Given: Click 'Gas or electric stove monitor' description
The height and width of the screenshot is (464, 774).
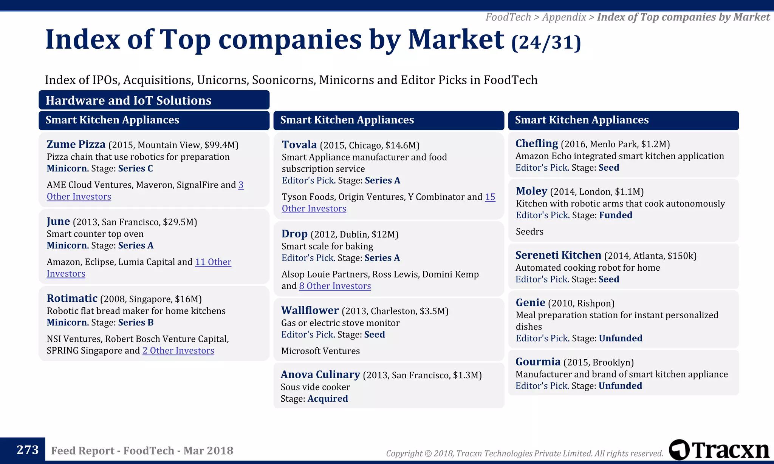Looking at the screenshot, I should point(340,323).
